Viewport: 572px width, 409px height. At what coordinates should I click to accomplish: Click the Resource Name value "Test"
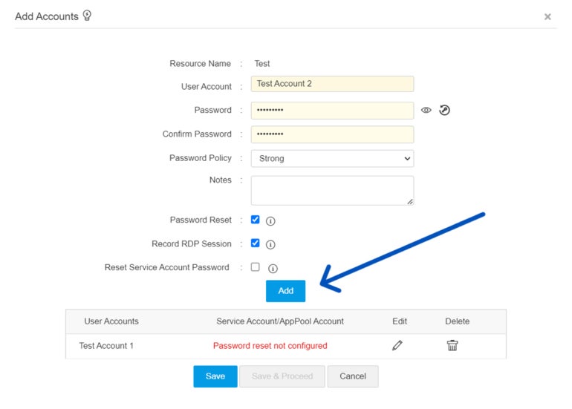pyautogui.click(x=262, y=63)
